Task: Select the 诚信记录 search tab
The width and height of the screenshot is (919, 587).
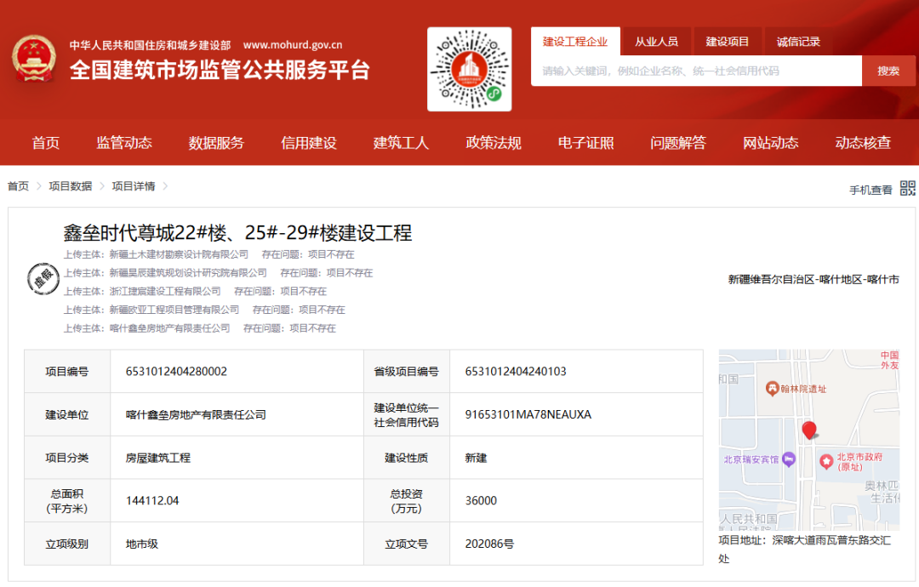Action: pyautogui.click(x=798, y=42)
